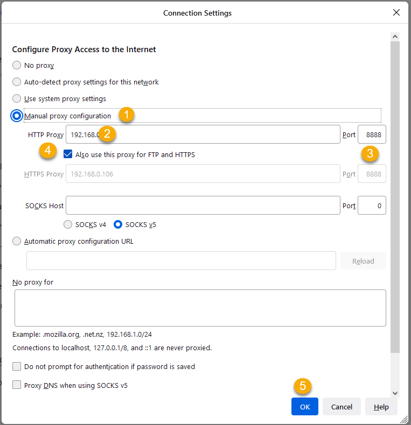411x425 pixels.
Task: Click the No proxy for text area
Action: (200, 308)
